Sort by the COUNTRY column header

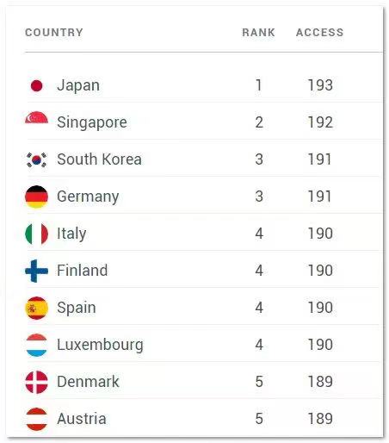(x=54, y=33)
